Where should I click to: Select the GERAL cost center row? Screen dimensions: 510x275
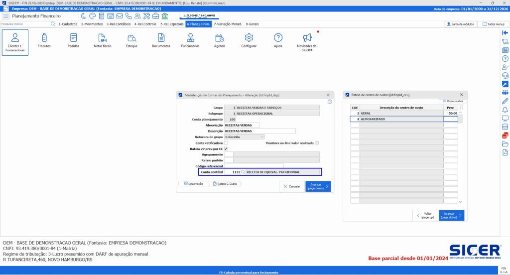[x=404, y=113]
